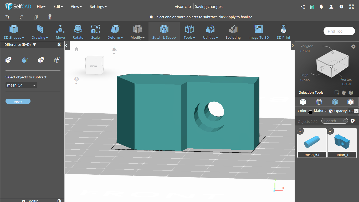
Task: Click the info icon in header
Action: pyautogui.click(x=341, y=7)
